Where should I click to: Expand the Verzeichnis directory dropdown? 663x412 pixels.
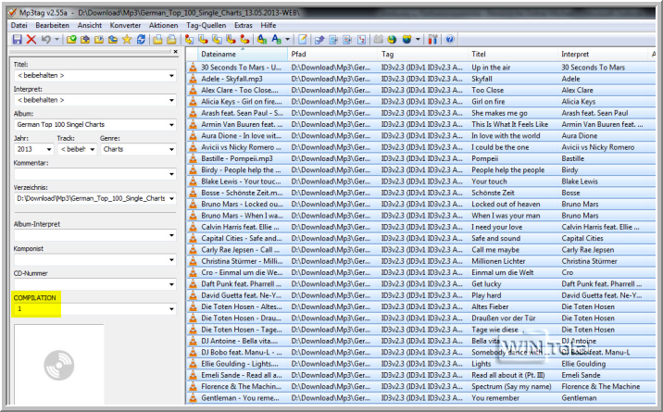[171, 198]
